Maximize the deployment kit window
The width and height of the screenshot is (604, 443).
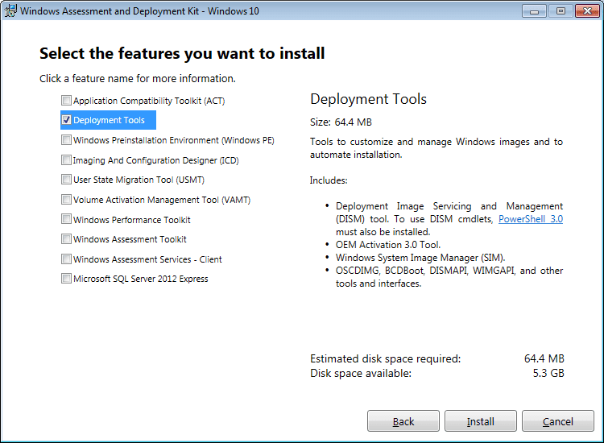coord(561,11)
